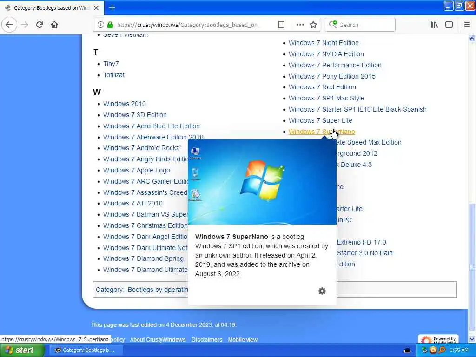Open page actions three-dot menu
This screenshot has width=476, height=357.
(300, 25)
